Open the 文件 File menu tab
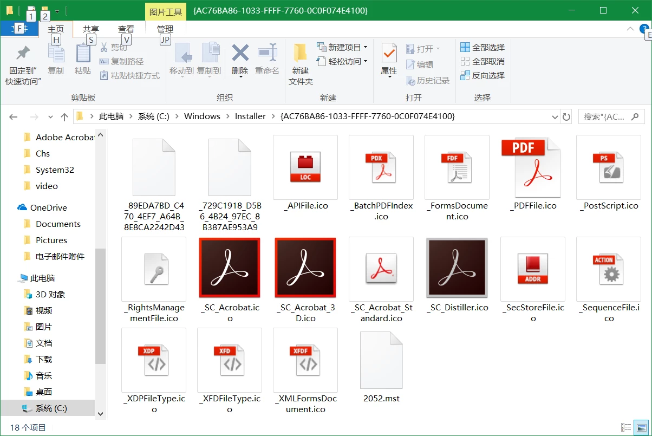 19,29
